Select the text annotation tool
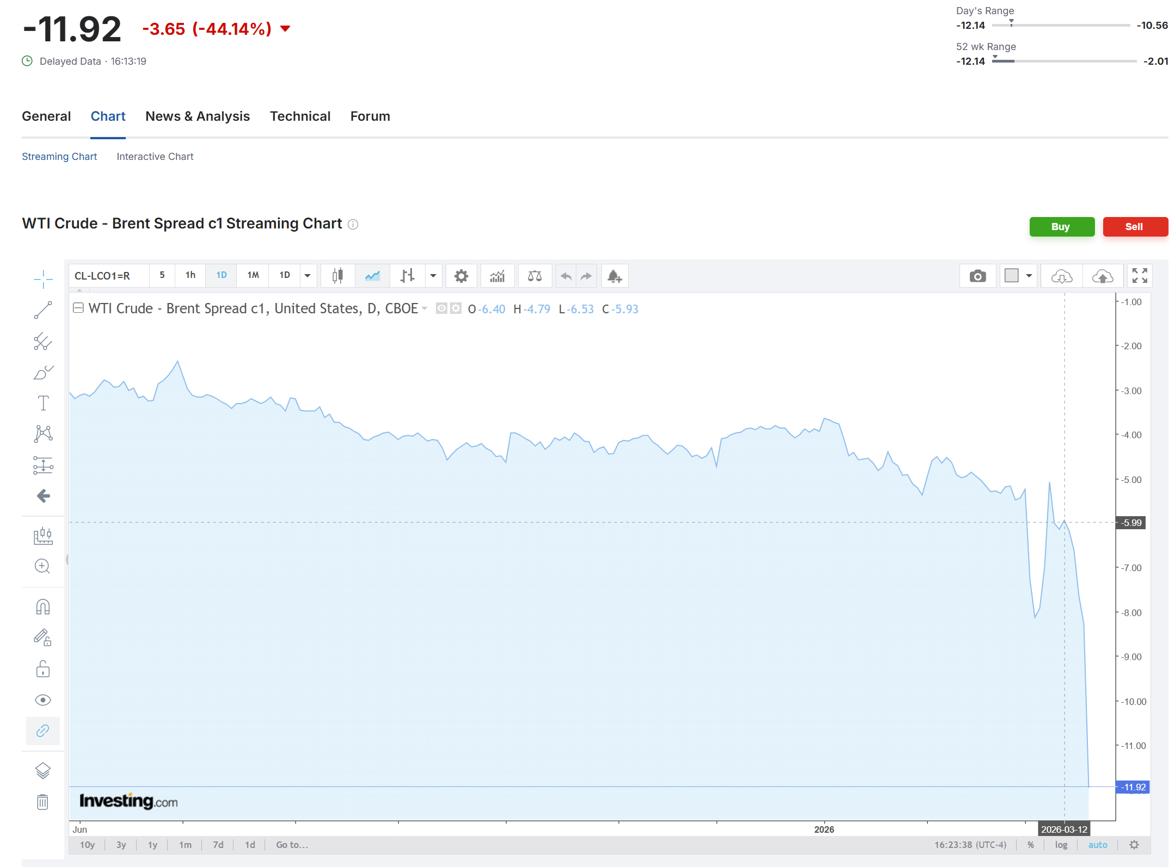The height and width of the screenshot is (867, 1169). point(43,403)
